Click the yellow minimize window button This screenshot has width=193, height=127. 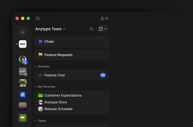coord(23,19)
